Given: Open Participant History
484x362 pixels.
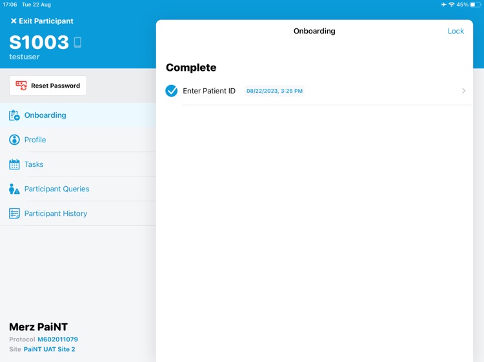Looking at the screenshot, I should click(x=78, y=213).
